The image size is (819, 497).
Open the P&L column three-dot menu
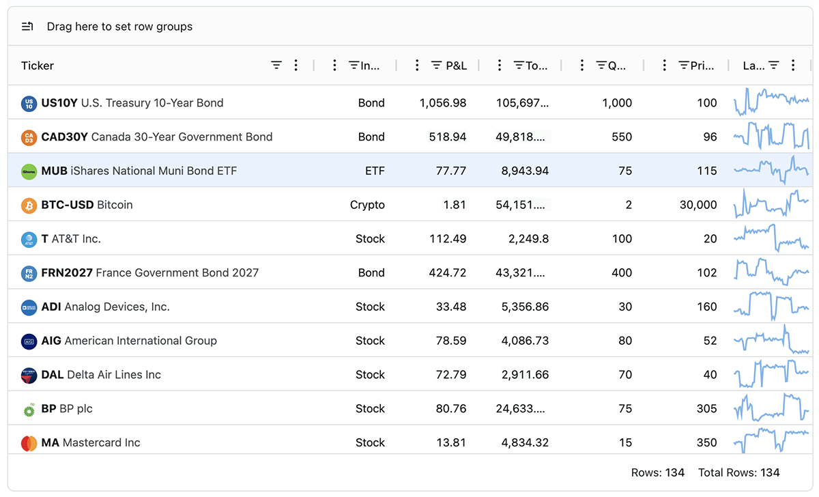point(417,66)
